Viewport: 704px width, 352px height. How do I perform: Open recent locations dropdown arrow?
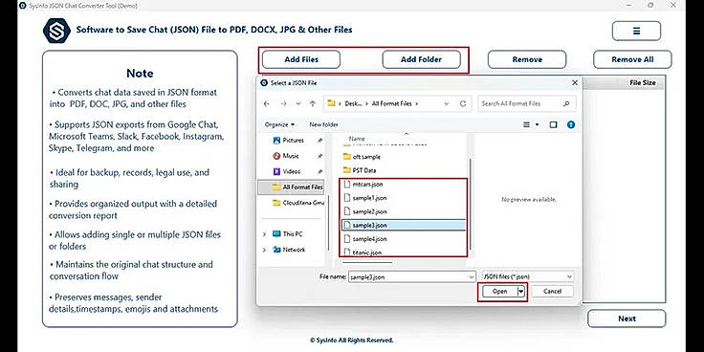298,103
